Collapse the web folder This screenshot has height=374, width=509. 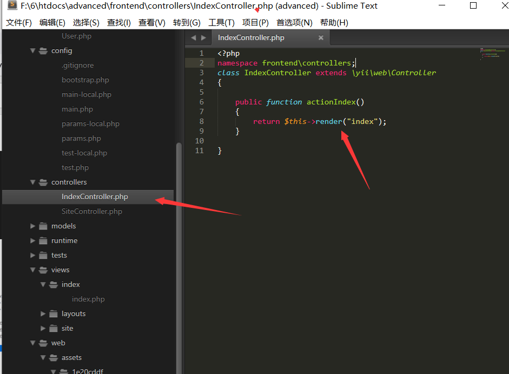point(33,343)
